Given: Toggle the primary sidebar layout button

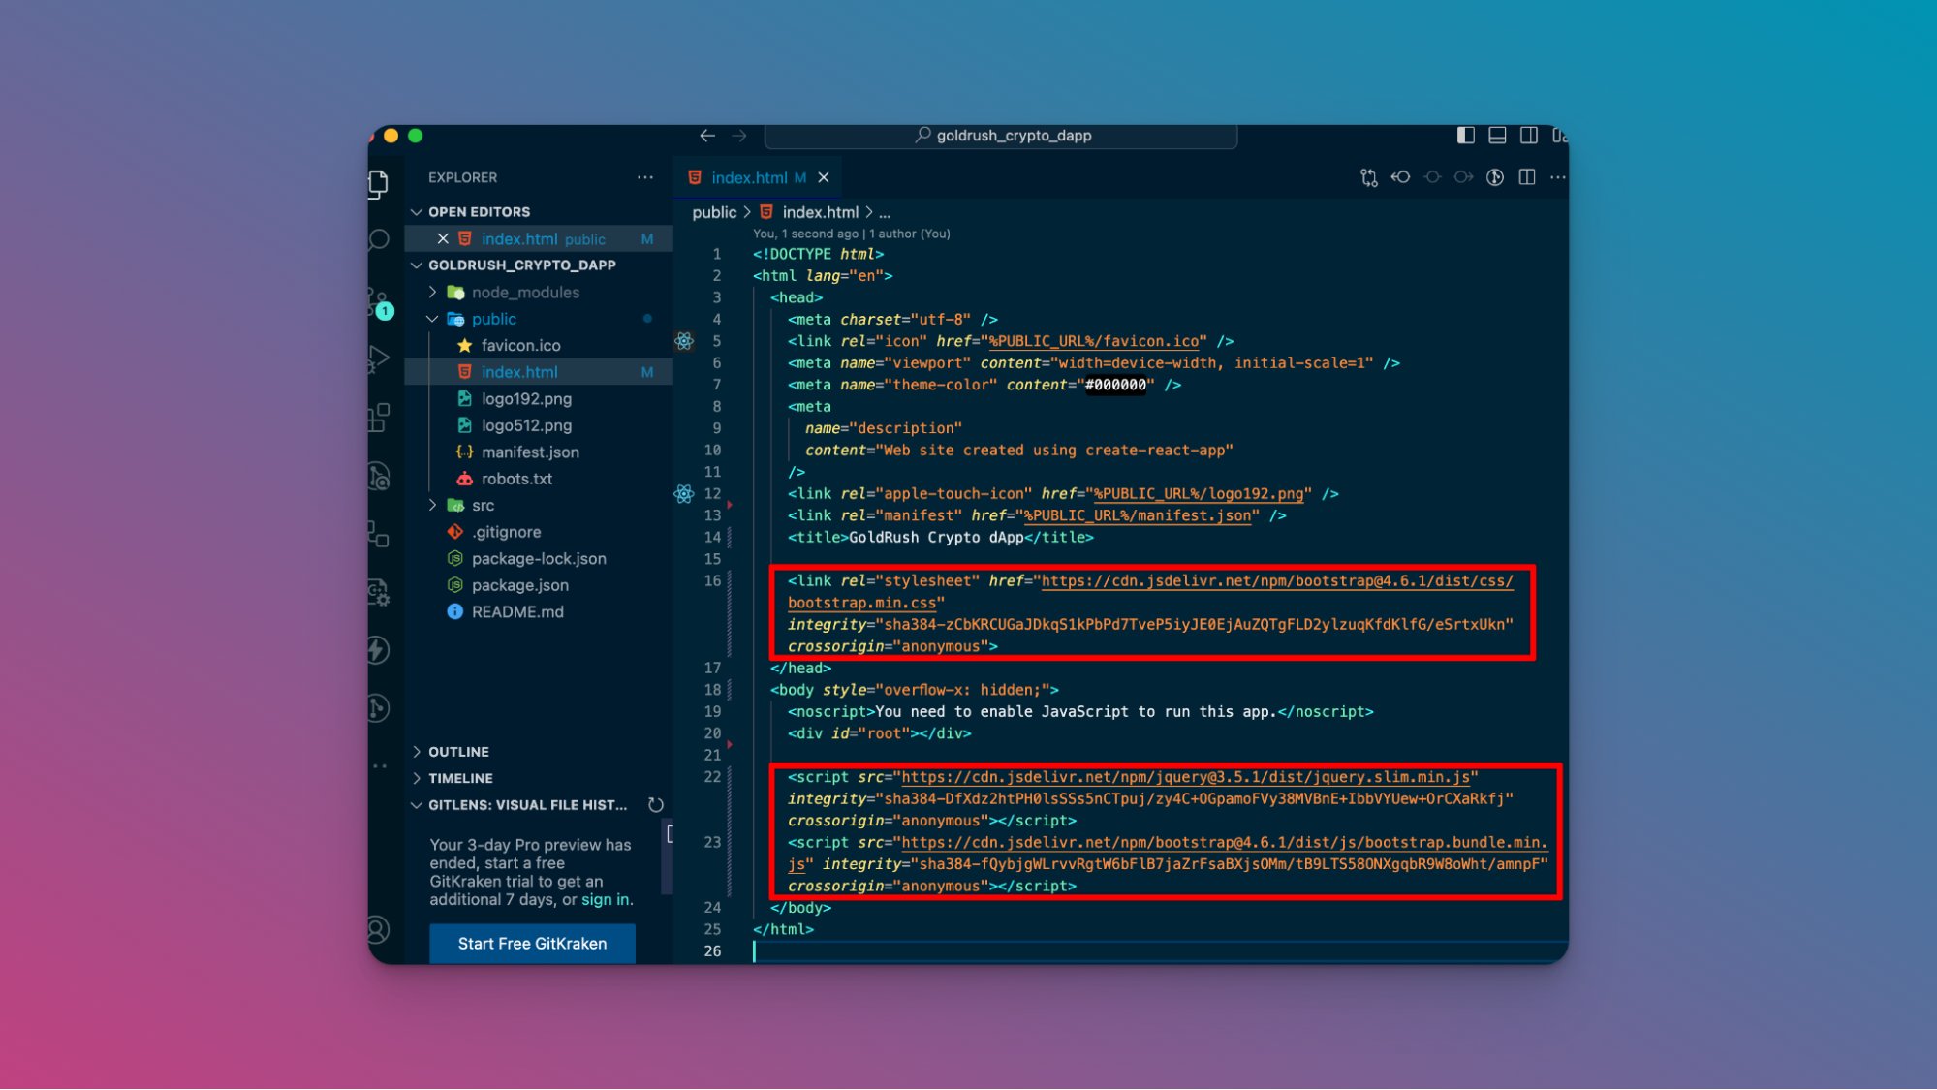Looking at the screenshot, I should [x=1465, y=136].
